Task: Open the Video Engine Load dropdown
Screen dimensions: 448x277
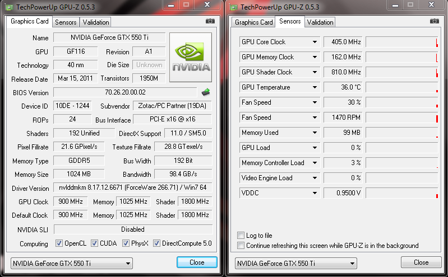Action: tap(315, 178)
